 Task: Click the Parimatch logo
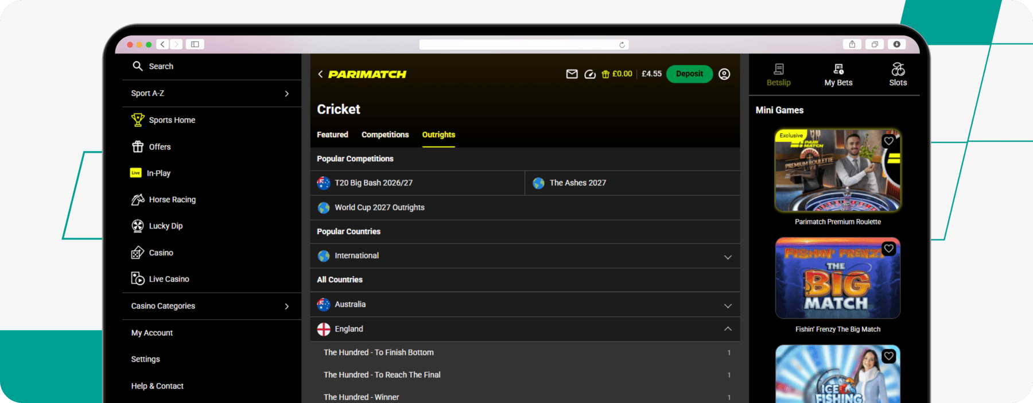click(x=367, y=74)
